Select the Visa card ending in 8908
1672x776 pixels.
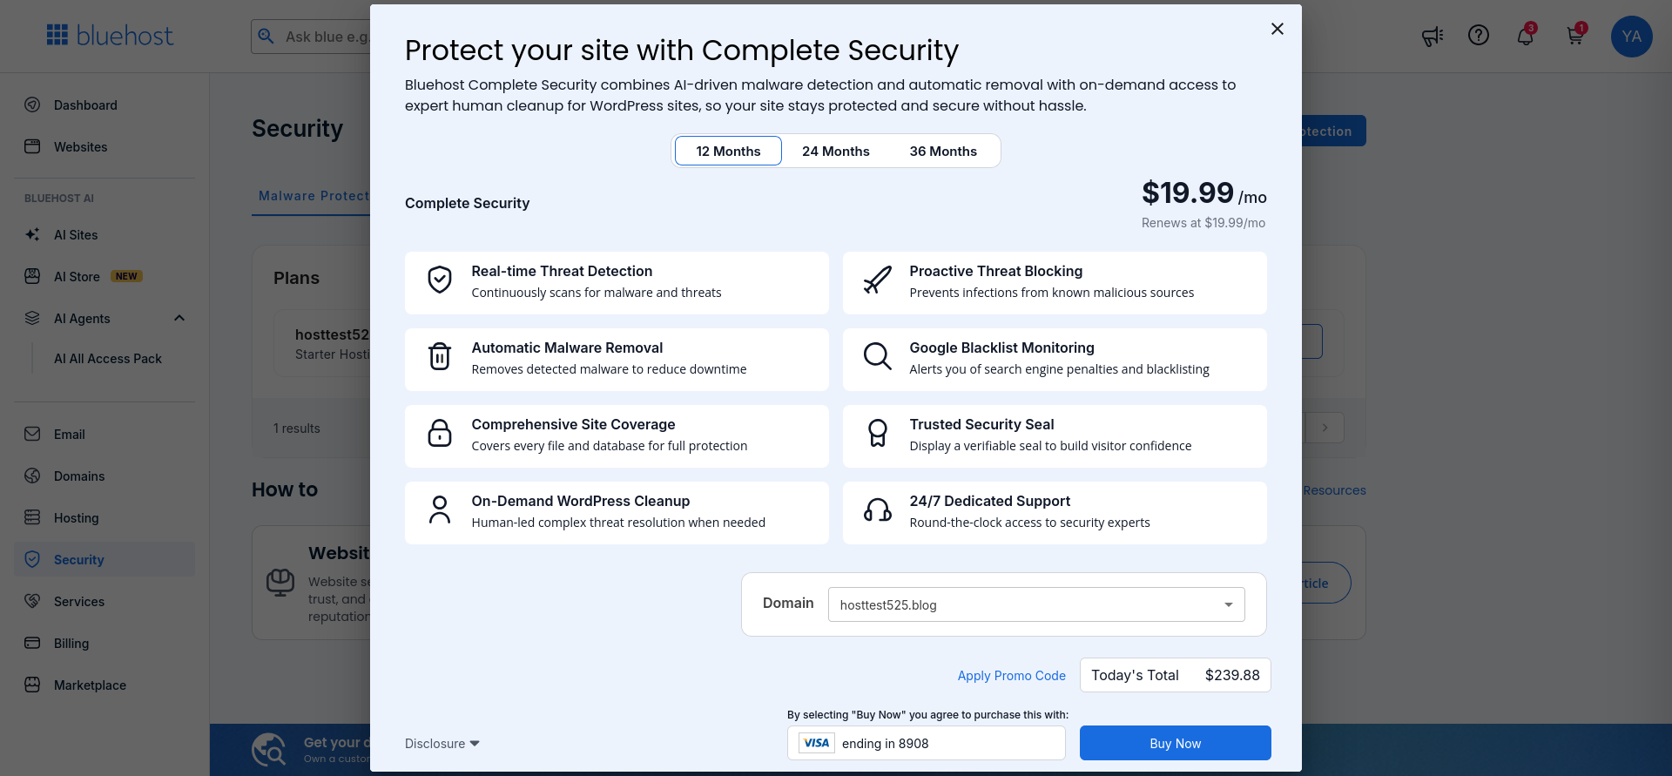[x=926, y=743]
